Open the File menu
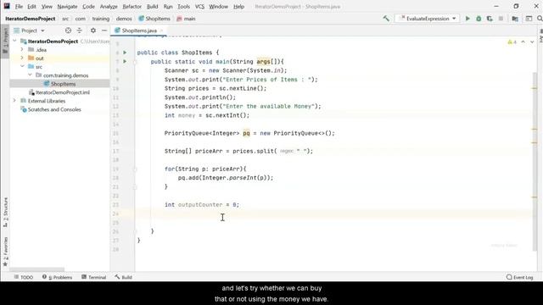Image resolution: width=543 pixels, height=305 pixels. tap(19, 6)
